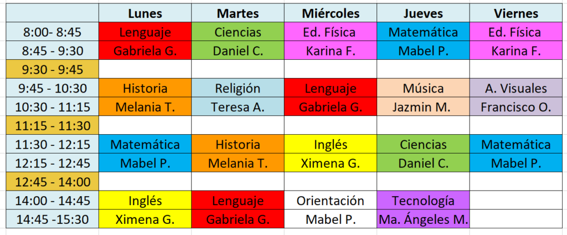Select the Religión cell on Martes
The width and height of the screenshot is (567, 235).
click(238, 88)
